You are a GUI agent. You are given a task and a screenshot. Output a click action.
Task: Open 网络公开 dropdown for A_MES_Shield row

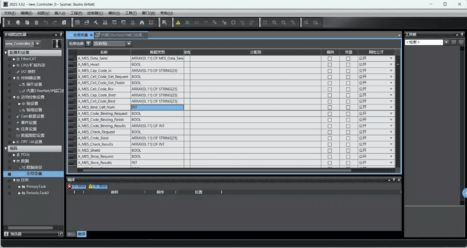391,151
